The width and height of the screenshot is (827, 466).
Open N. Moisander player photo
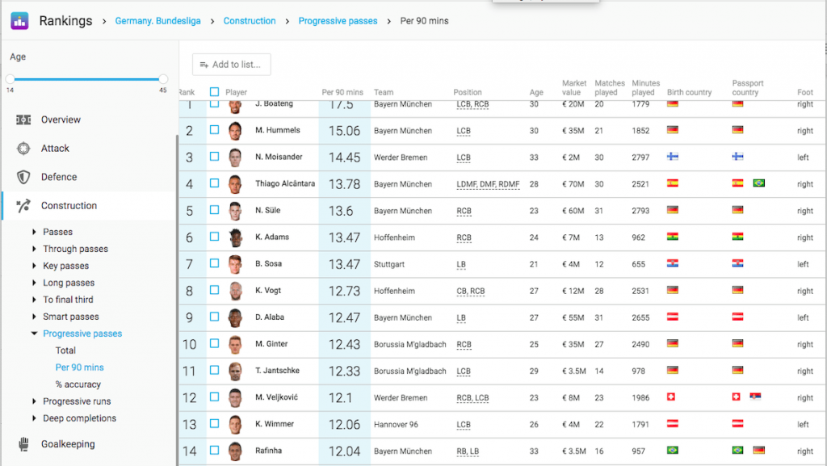tap(235, 157)
